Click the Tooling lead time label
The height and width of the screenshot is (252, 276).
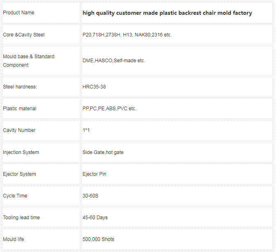[21, 218]
